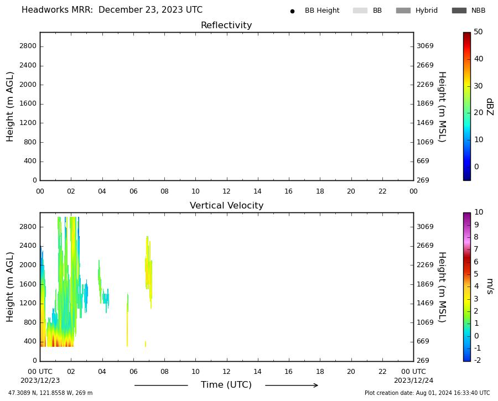The height and width of the screenshot is (401, 498).
Task: Click the '3069' MSL label on Reflectivity plot
Action: click(425, 46)
